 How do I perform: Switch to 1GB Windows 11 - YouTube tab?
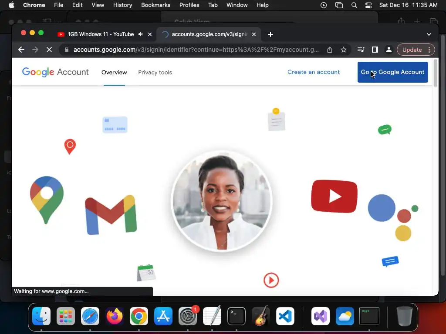pos(101,34)
